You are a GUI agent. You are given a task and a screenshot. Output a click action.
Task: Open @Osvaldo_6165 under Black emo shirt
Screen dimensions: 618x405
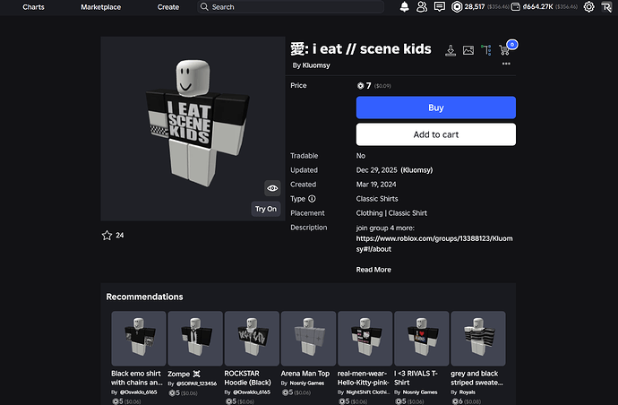pyautogui.click(x=138, y=392)
